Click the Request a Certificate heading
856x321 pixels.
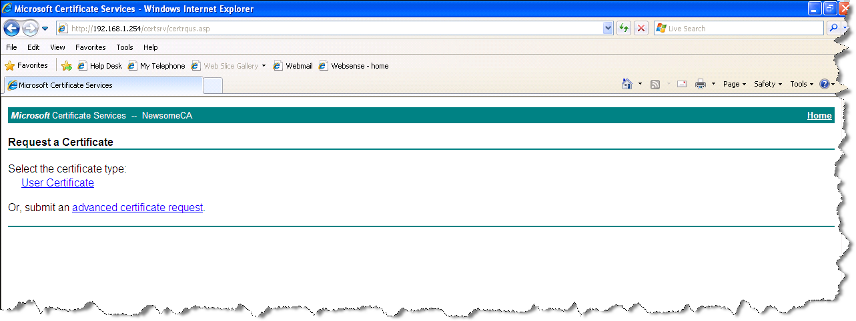61,142
